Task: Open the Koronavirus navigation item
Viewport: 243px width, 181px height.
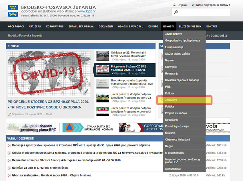Action: [55, 27]
